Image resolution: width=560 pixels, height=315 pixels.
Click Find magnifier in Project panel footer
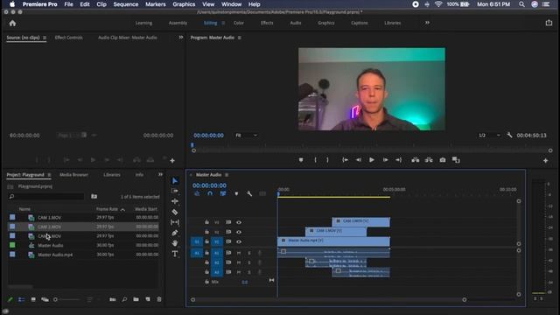pyautogui.click(x=124, y=299)
